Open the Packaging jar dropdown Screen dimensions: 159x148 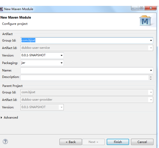[62, 63]
